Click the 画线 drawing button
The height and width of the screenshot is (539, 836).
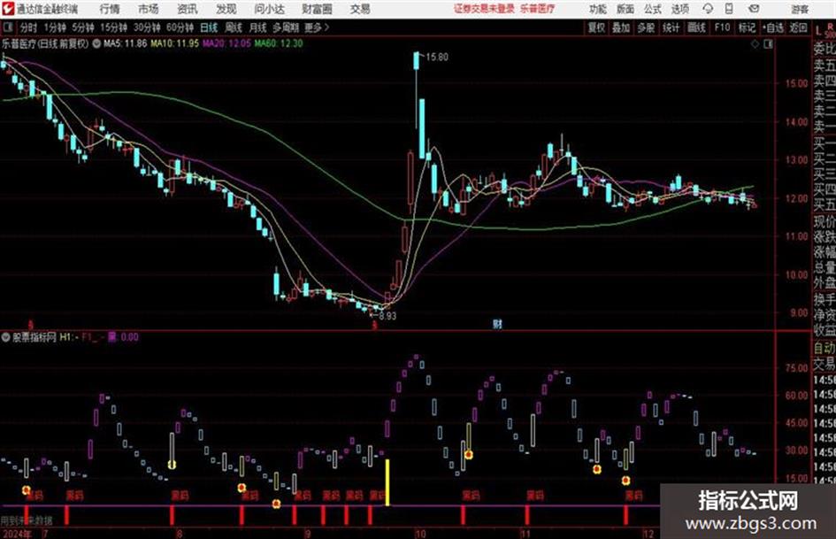pos(696,27)
